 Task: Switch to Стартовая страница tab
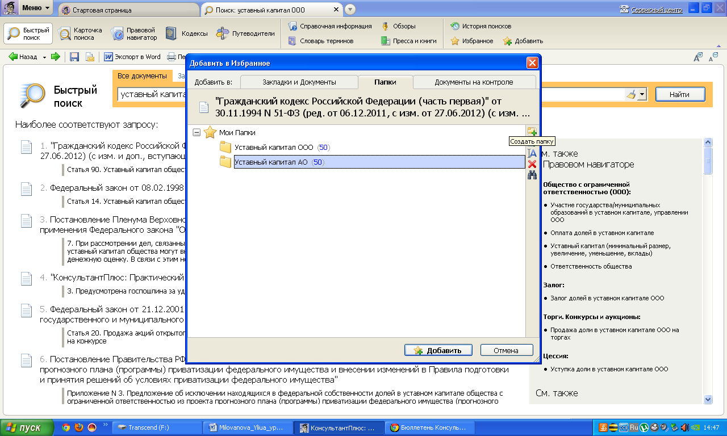coord(128,10)
